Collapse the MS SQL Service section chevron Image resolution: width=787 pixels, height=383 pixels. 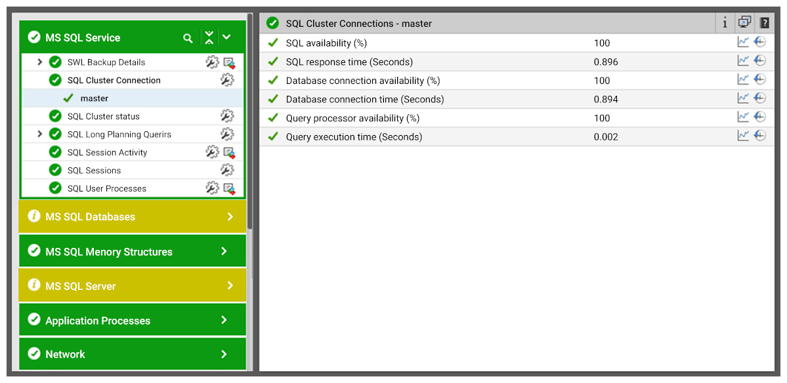point(227,37)
